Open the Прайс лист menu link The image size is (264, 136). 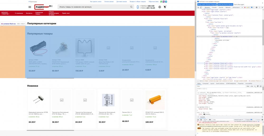(66, 13)
